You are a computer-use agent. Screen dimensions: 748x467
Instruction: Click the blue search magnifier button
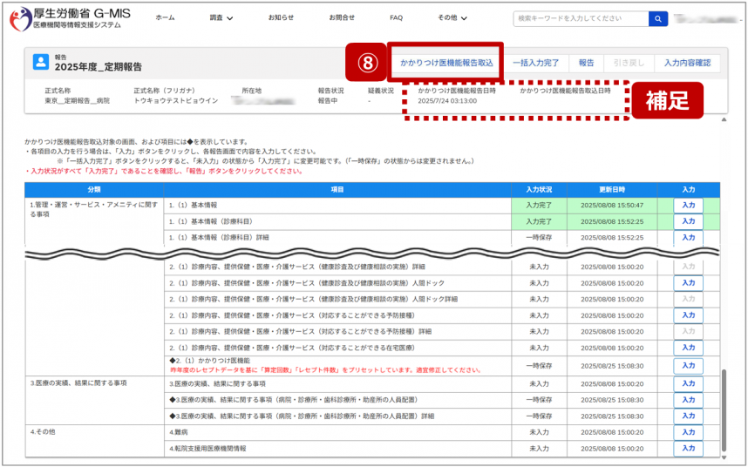(656, 18)
